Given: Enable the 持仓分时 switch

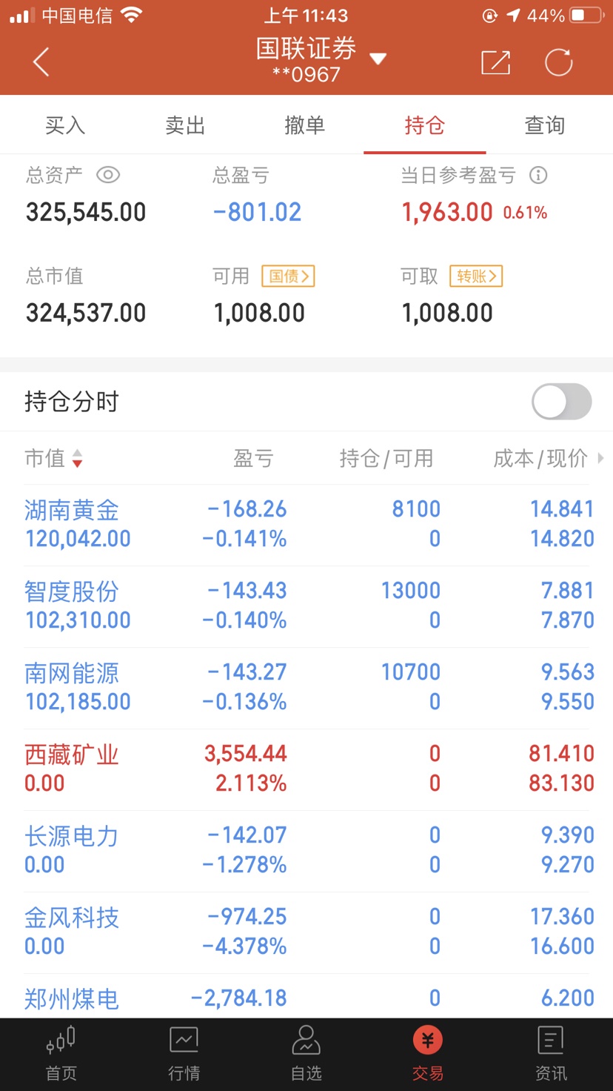Looking at the screenshot, I should [x=562, y=402].
